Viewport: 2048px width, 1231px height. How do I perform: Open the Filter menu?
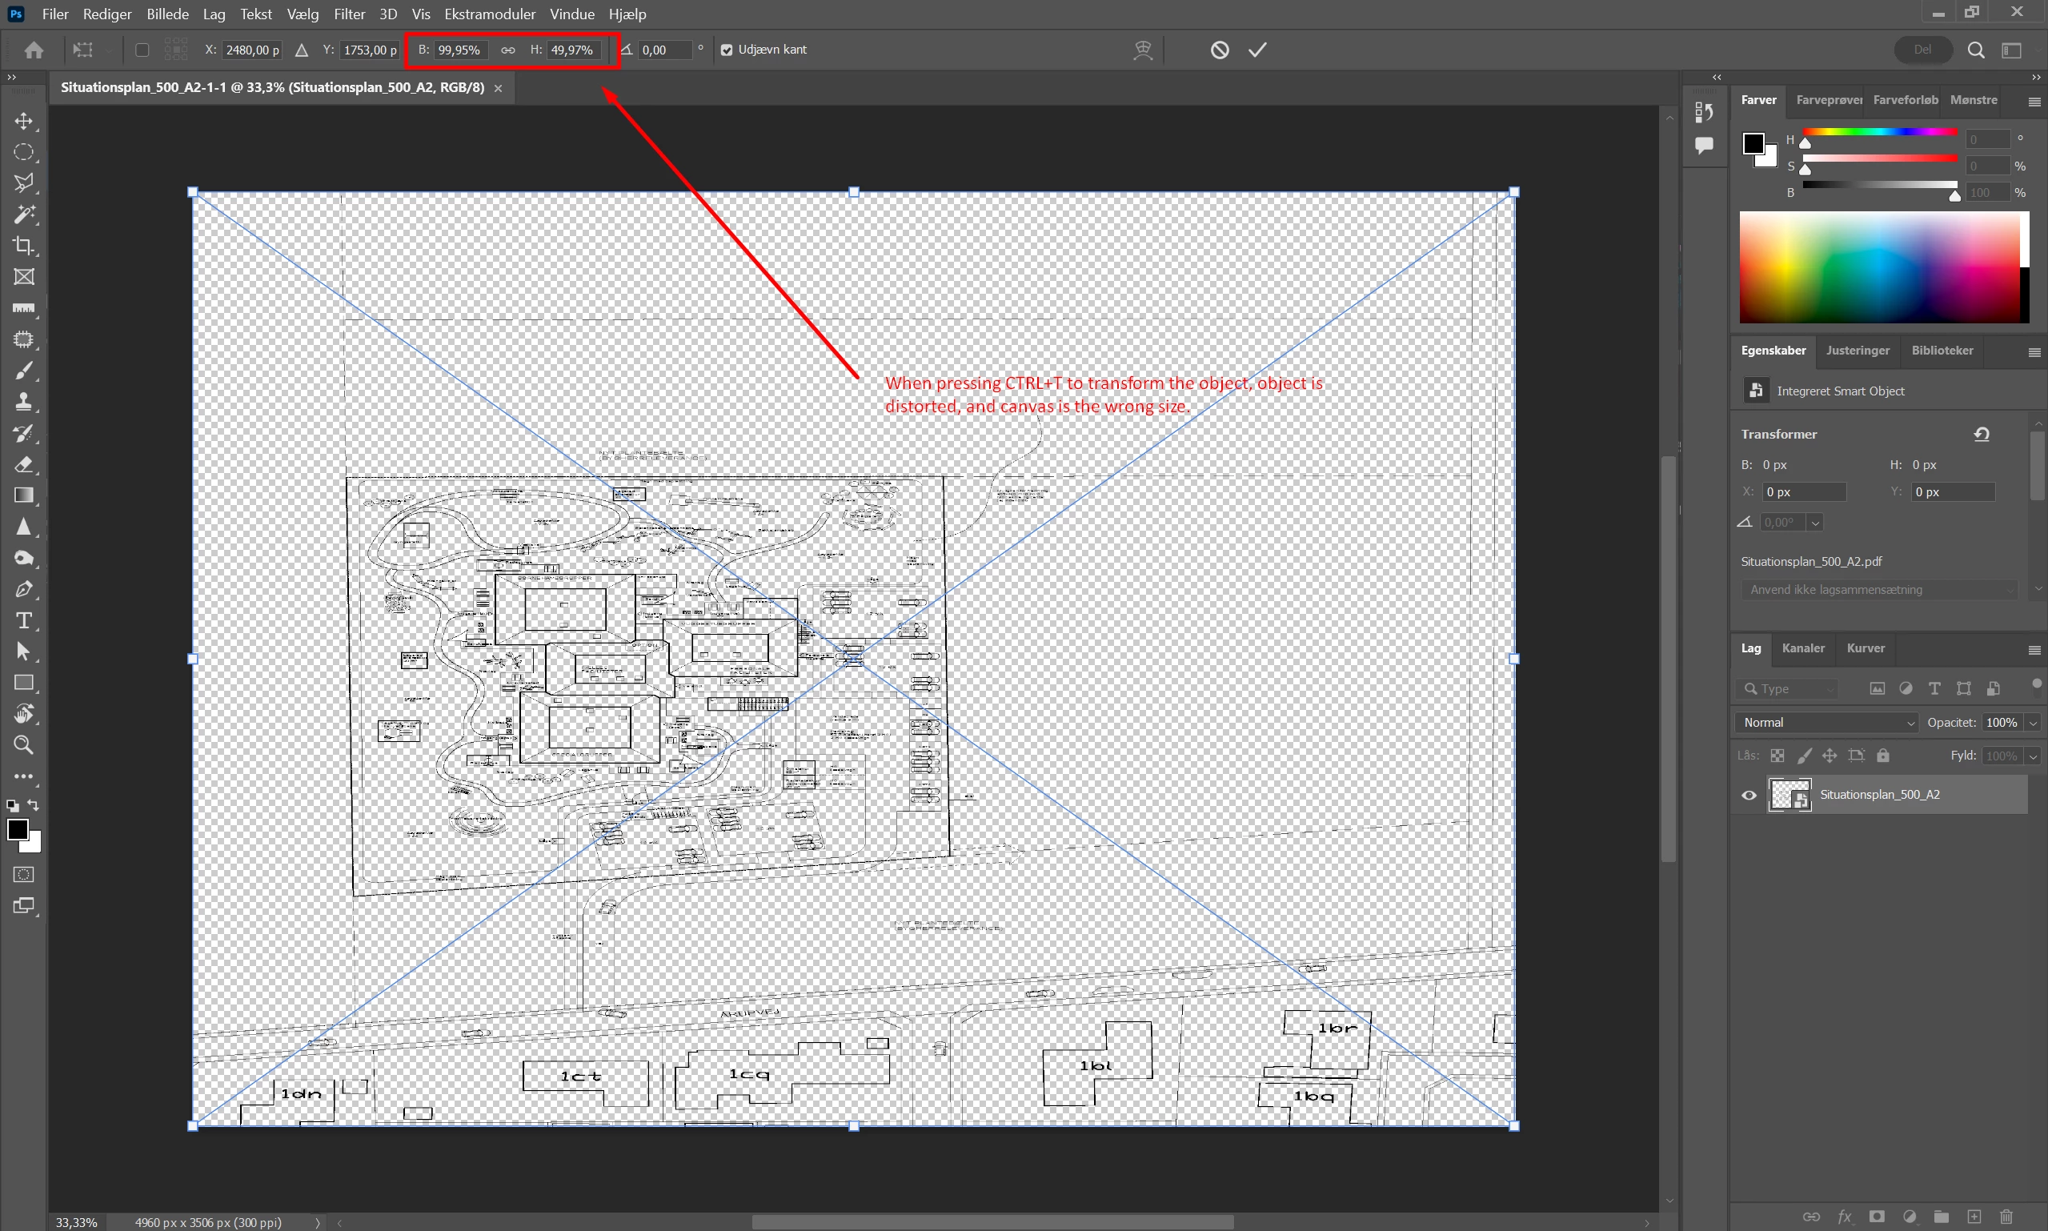[349, 14]
